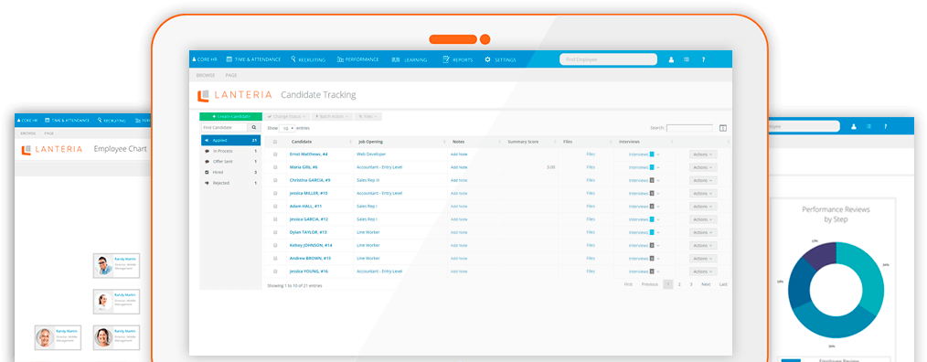Viewport: 927px width, 362px height.
Task: Open the Files dropdown in the toolbar
Action: pos(368,116)
